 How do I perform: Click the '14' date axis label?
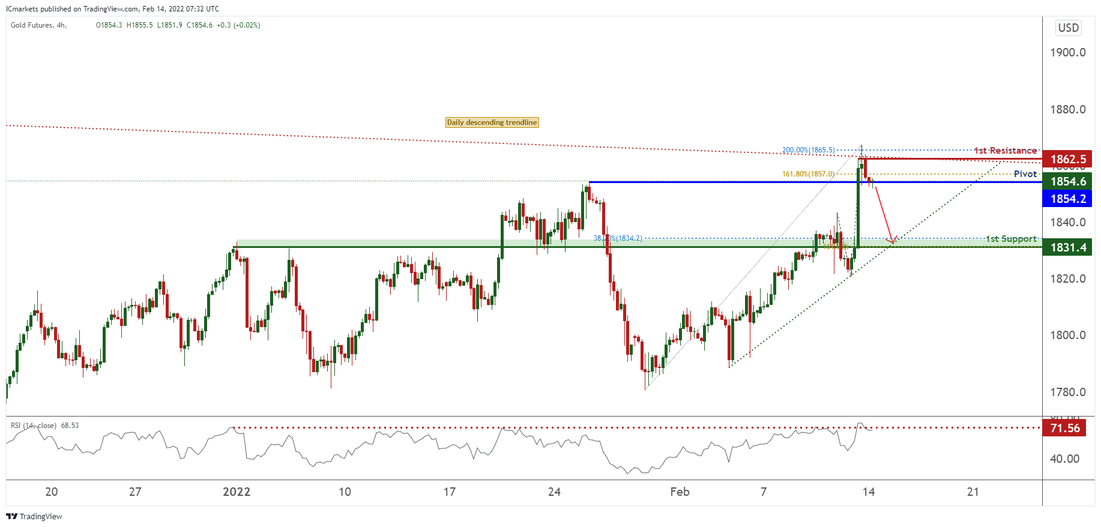(869, 492)
